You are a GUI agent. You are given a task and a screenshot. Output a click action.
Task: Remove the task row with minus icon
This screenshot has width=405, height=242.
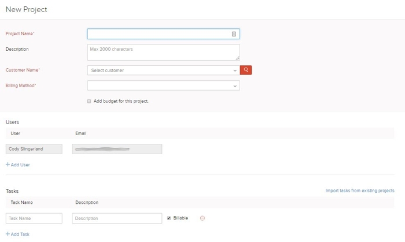[203, 218]
